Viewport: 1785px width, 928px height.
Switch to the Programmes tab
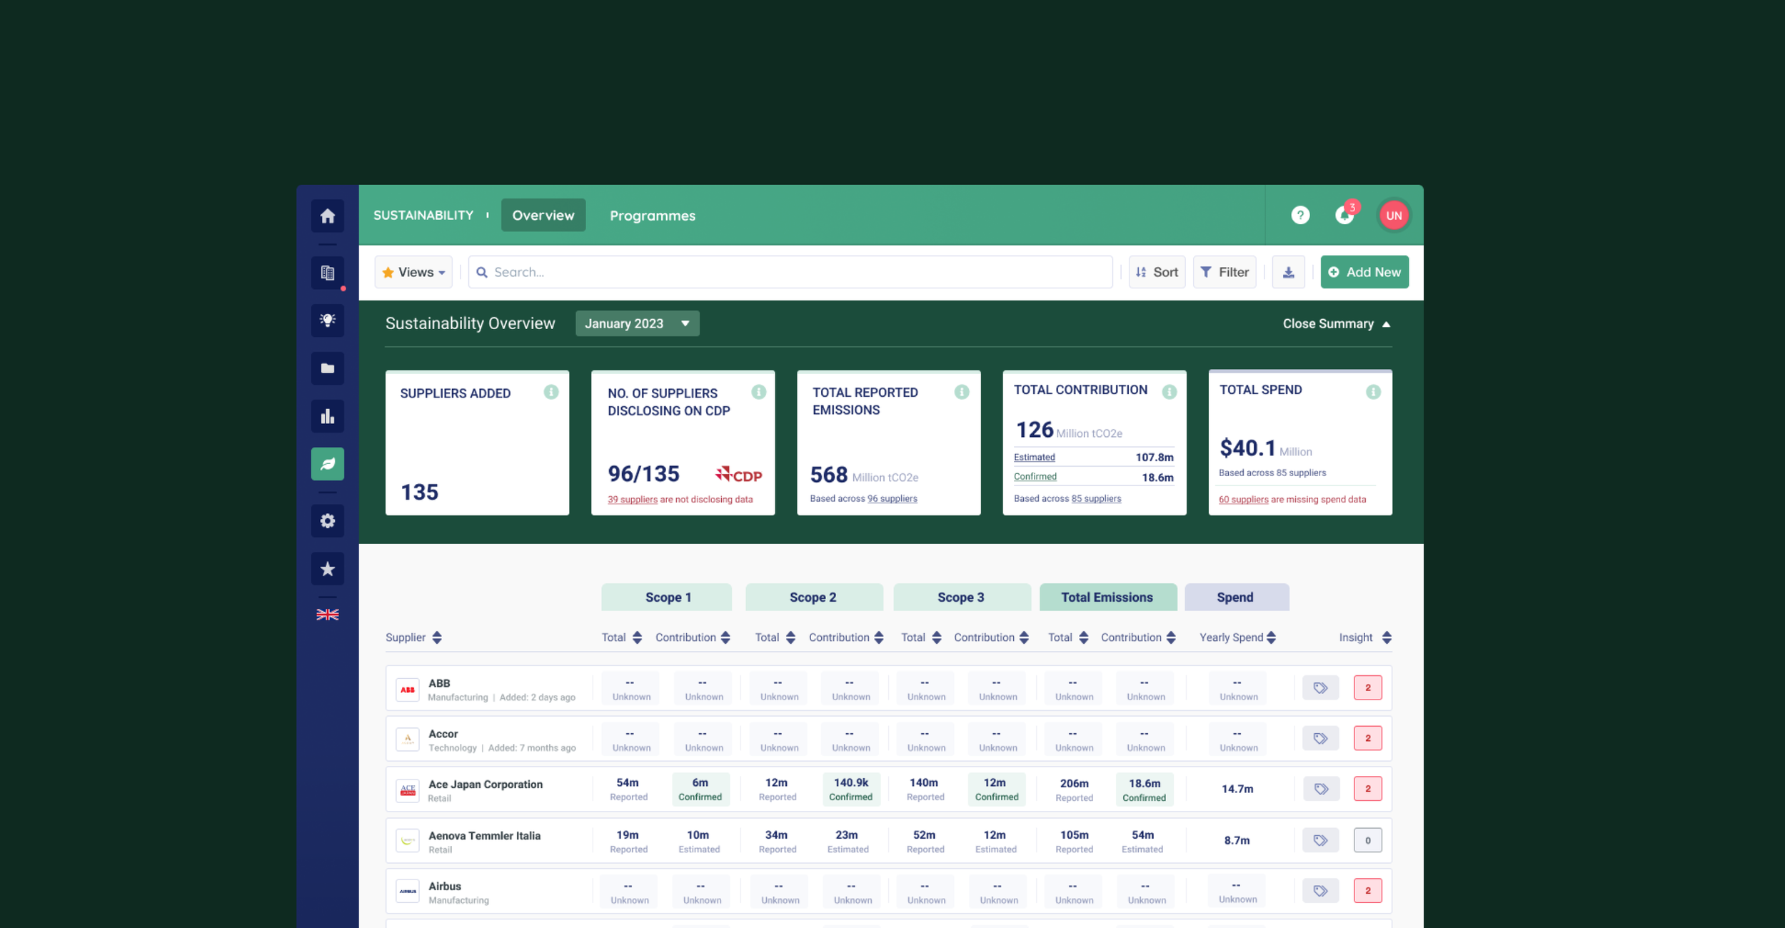(652, 216)
